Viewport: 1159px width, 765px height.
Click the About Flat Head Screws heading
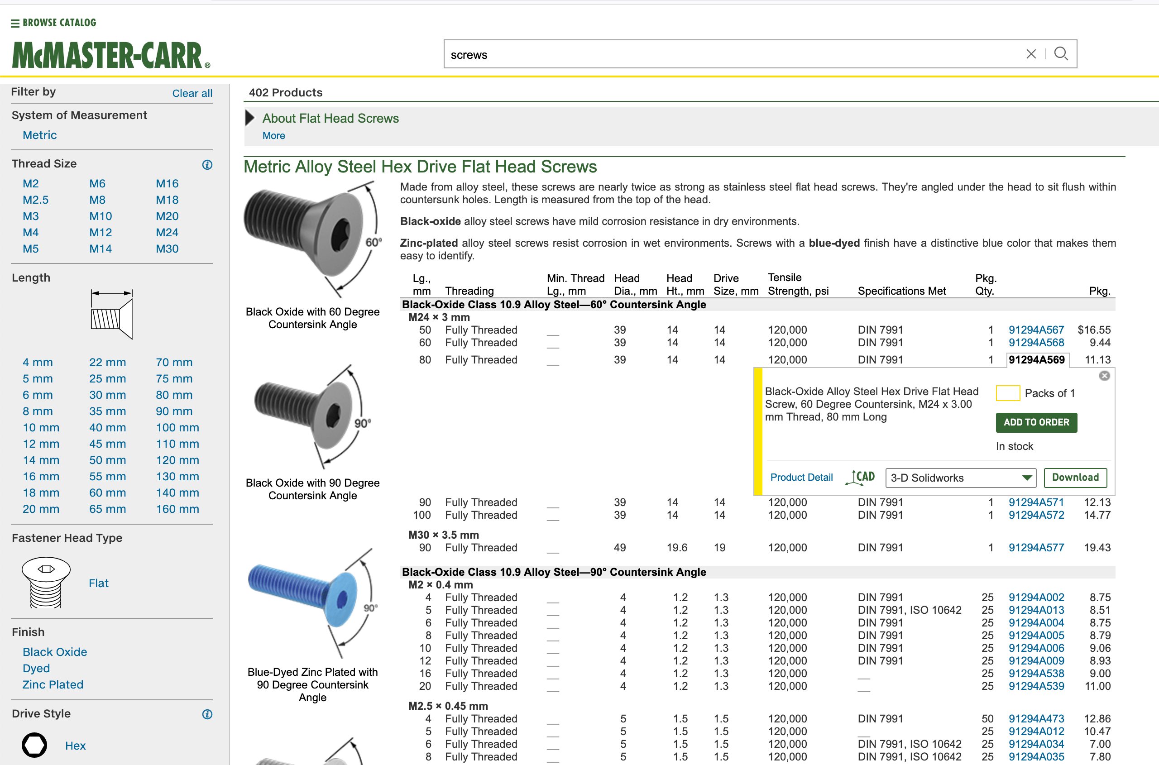(x=330, y=118)
